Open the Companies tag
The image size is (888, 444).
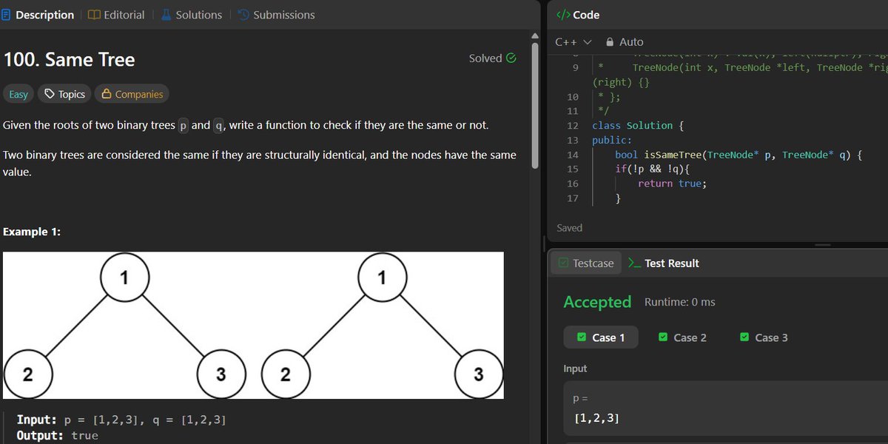132,94
